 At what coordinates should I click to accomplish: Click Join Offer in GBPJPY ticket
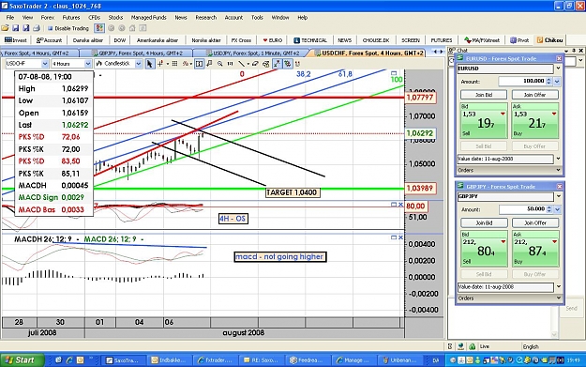coord(535,222)
